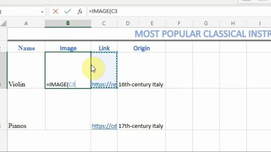The height and width of the screenshot is (152, 271).
Task: Select column E header
Action: [152, 24]
